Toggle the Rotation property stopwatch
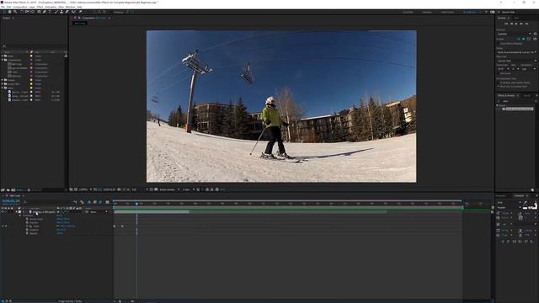This screenshot has height=303, width=539. pos(27,230)
